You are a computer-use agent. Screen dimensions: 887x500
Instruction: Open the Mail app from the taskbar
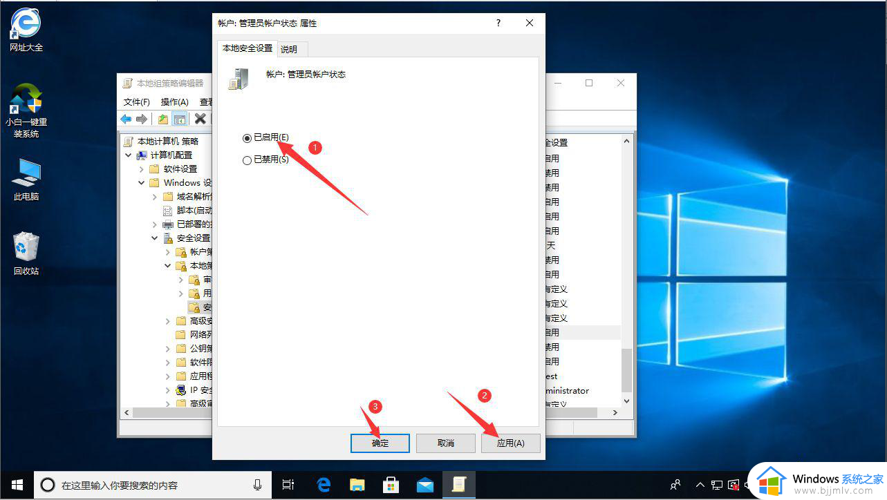(424, 485)
